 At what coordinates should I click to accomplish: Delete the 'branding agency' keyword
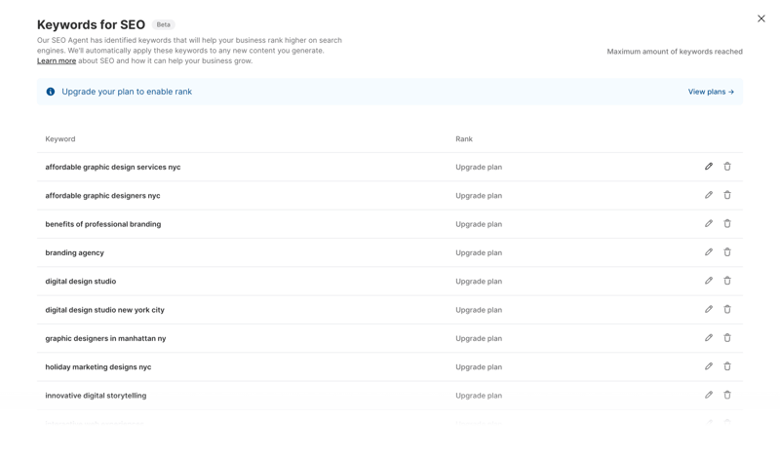tap(727, 252)
